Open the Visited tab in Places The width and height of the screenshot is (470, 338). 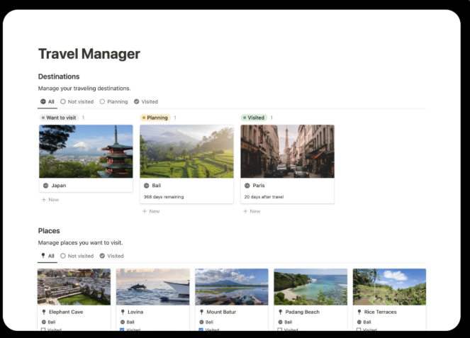click(111, 256)
